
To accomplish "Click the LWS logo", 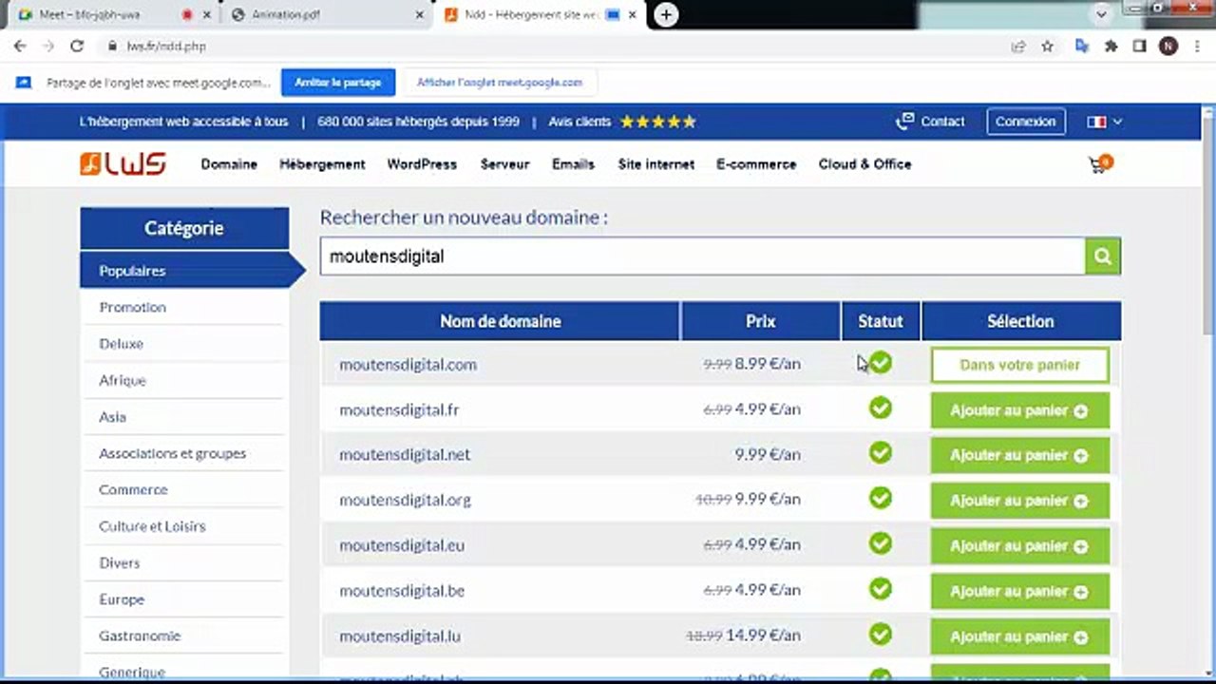I will (x=123, y=164).
